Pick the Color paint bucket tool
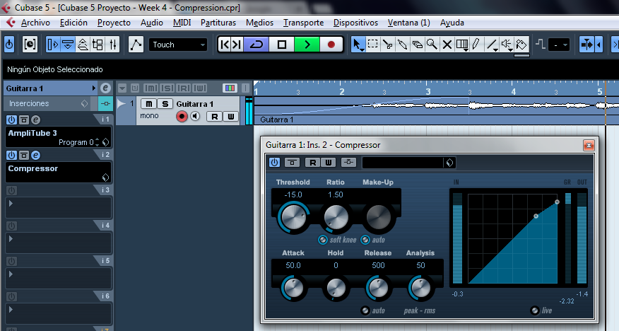Image resolution: width=619 pixels, height=331 pixels. pos(521,45)
